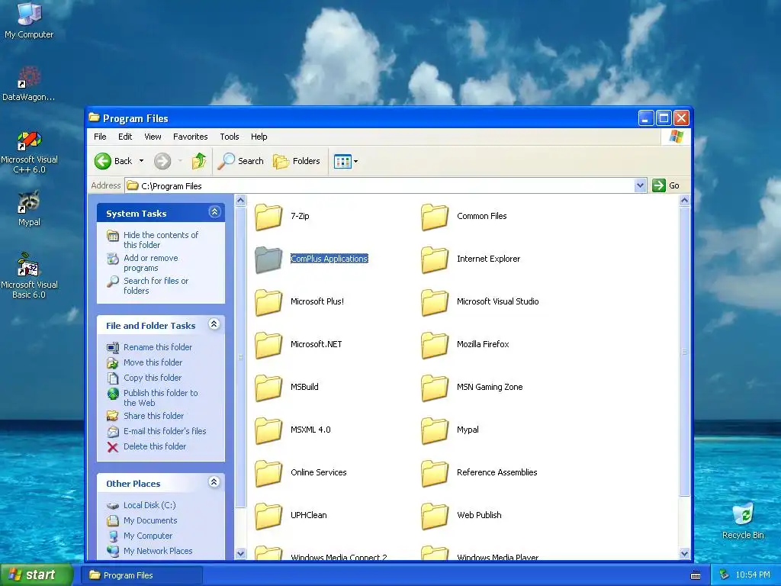The height and width of the screenshot is (586, 781).
Task: Open Search from the toolbar
Action: pos(241,161)
